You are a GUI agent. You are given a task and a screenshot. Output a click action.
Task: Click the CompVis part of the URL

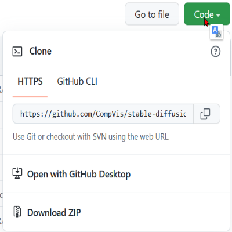[110, 114]
